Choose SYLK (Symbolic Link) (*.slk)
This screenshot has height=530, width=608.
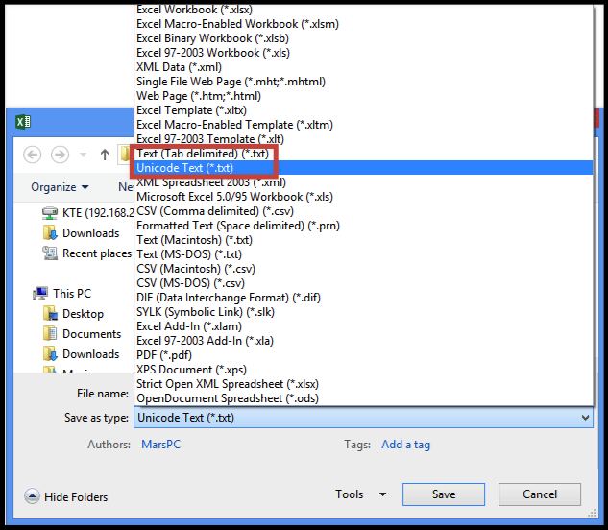pyautogui.click(x=364, y=312)
